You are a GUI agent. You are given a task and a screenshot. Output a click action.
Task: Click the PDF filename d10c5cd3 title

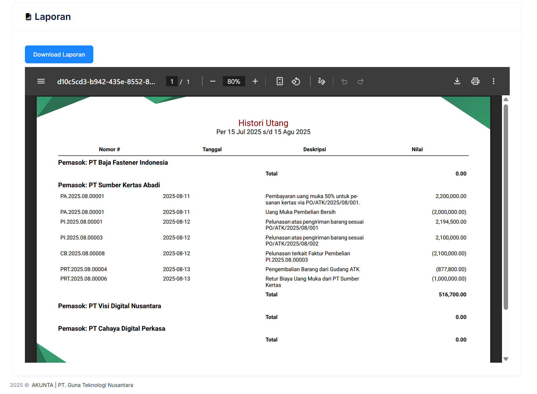coord(106,81)
